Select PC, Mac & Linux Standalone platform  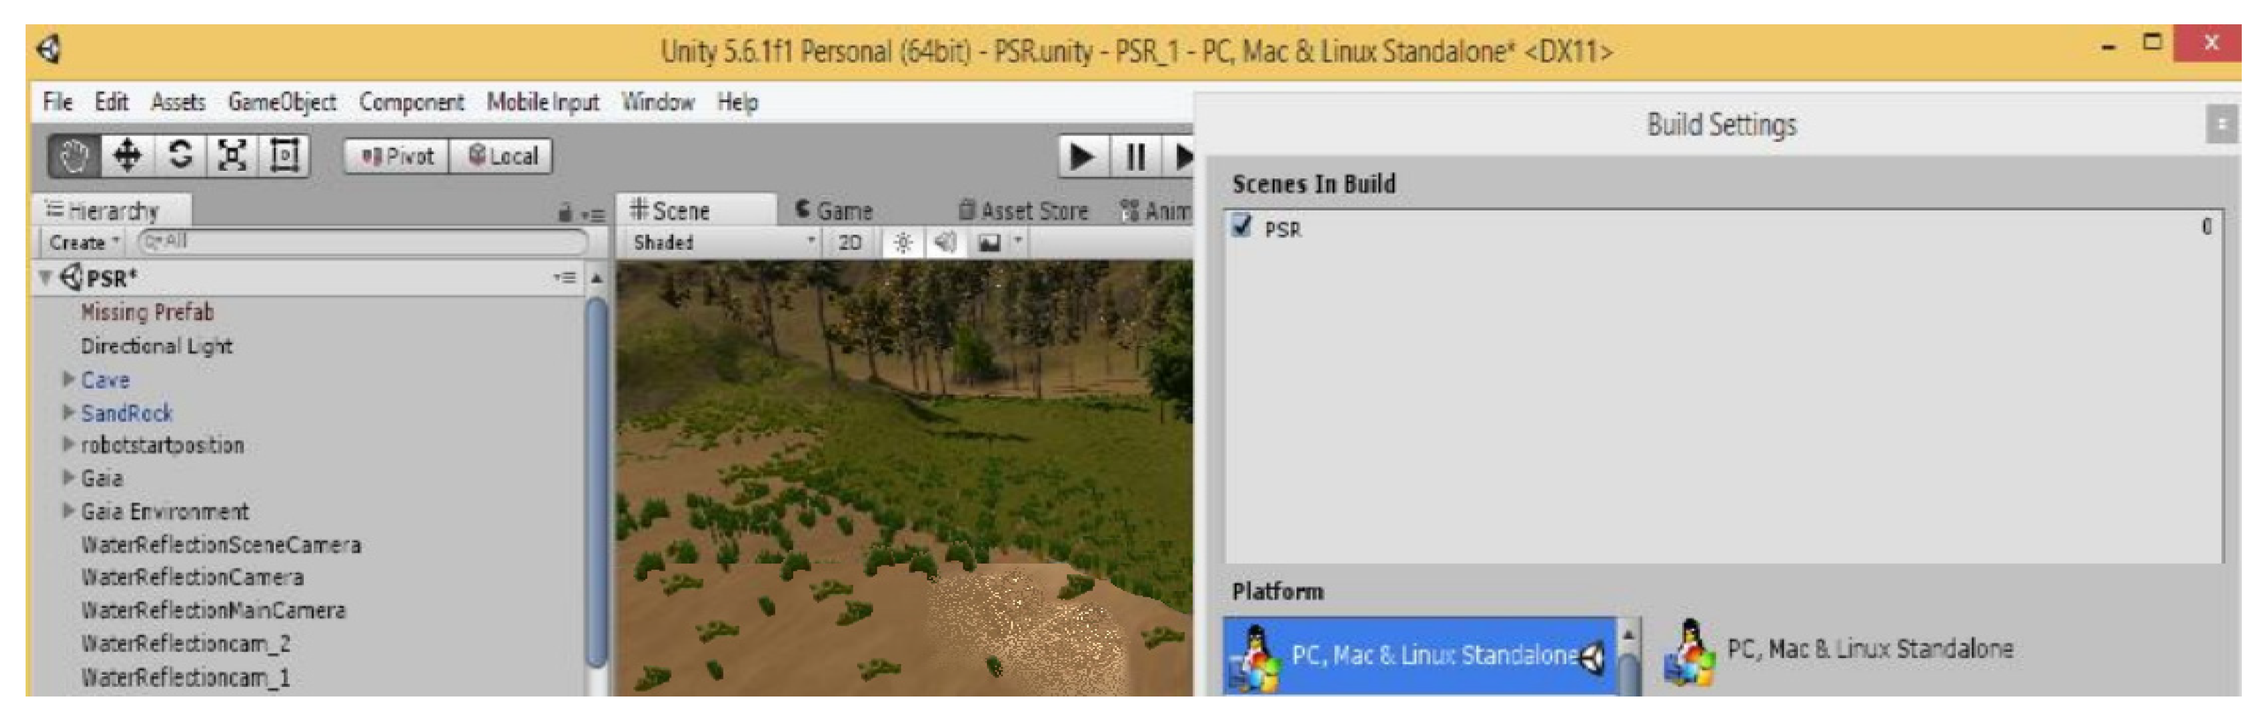click(1420, 656)
